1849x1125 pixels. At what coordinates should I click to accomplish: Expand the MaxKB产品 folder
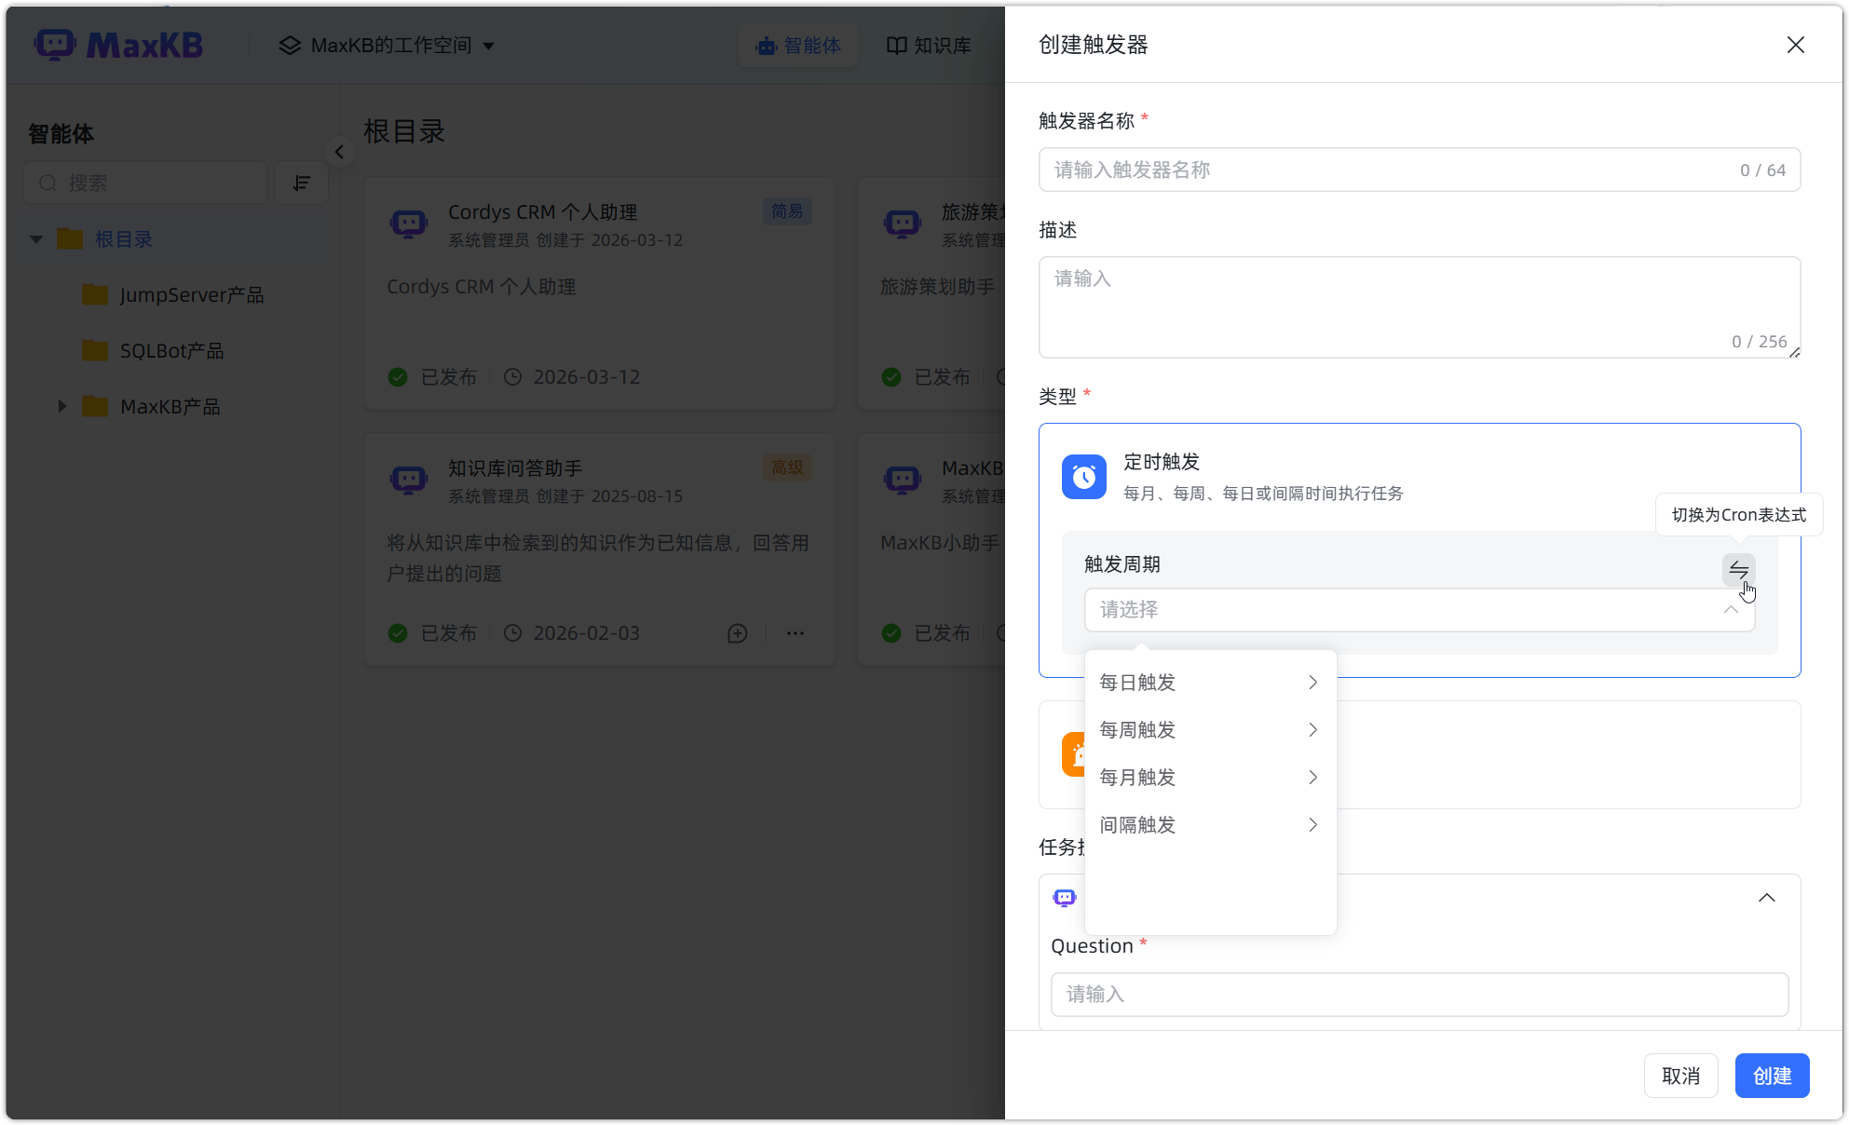click(62, 406)
